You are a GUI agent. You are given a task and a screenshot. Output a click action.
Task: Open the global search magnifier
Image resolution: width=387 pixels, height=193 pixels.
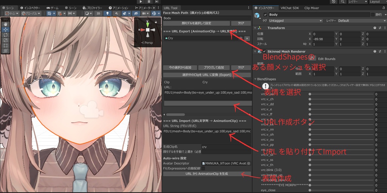pyautogui.click(x=343, y=2)
